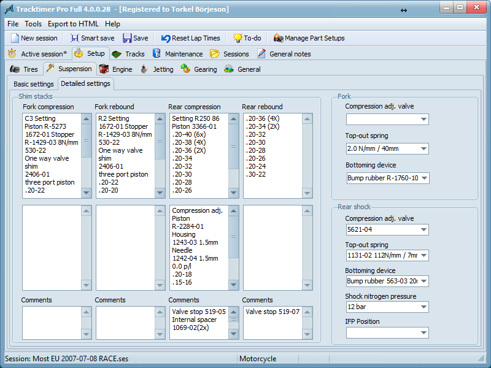The image size is (491, 368).
Task: Open Shock nitrogen pressure dropdown
Action: tap(423, 307)
